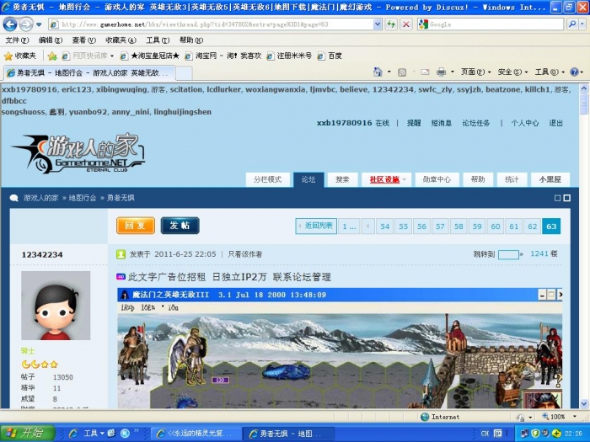The image size is (590, 442).
Task: Open the 网页快讯库 dropdown arrow
Action: point(112,56)
